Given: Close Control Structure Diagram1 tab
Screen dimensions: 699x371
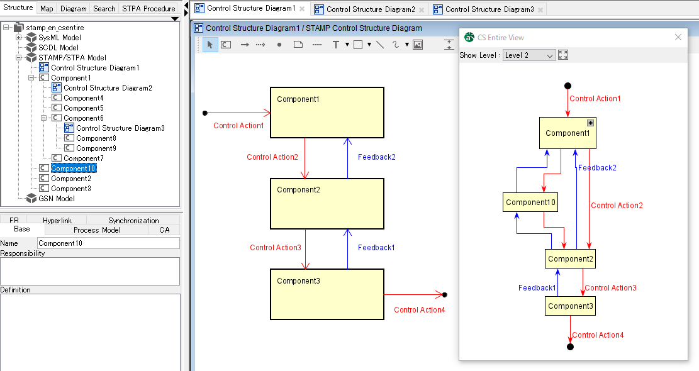Looking at the screenshot, I should point(302,9).
